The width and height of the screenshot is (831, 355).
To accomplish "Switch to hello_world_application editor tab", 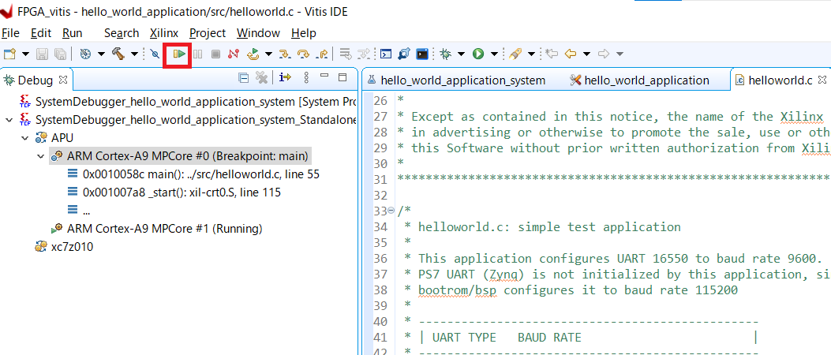I will [x=640, y=80].
